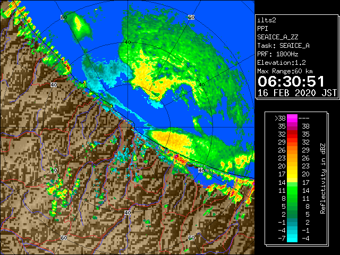Click the 40 km ring label due north of center
The width and height of the screenshot is (340, 255).
coord(127,42)
